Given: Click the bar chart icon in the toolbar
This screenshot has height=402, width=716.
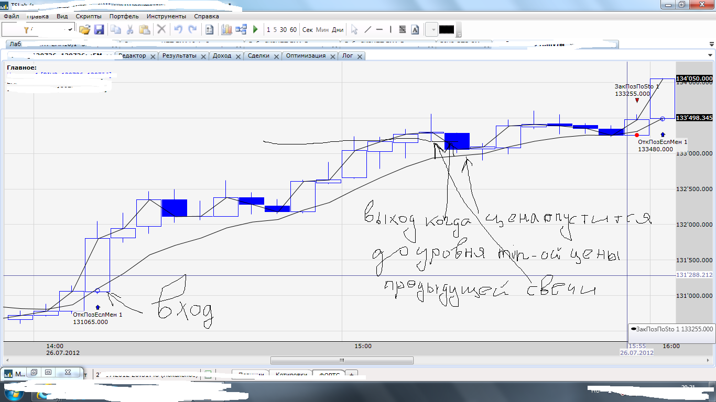Looking at the screenshot, I should tap(226, 30).
